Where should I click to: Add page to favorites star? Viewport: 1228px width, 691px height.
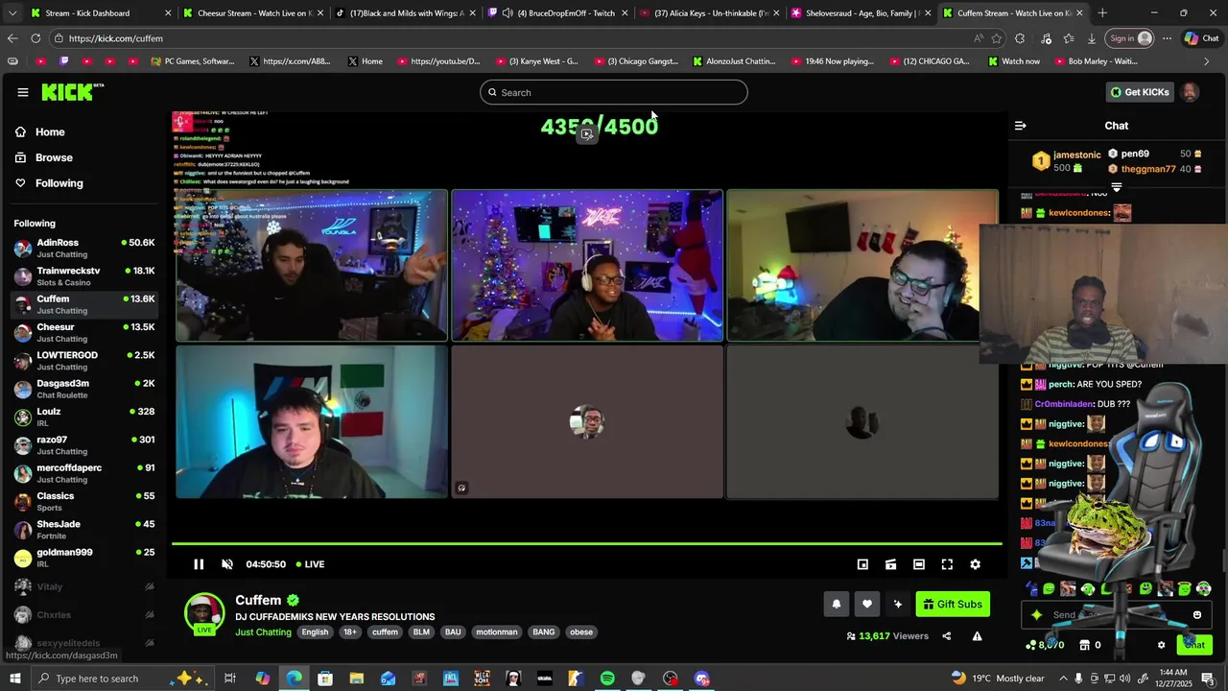(997, 38)
